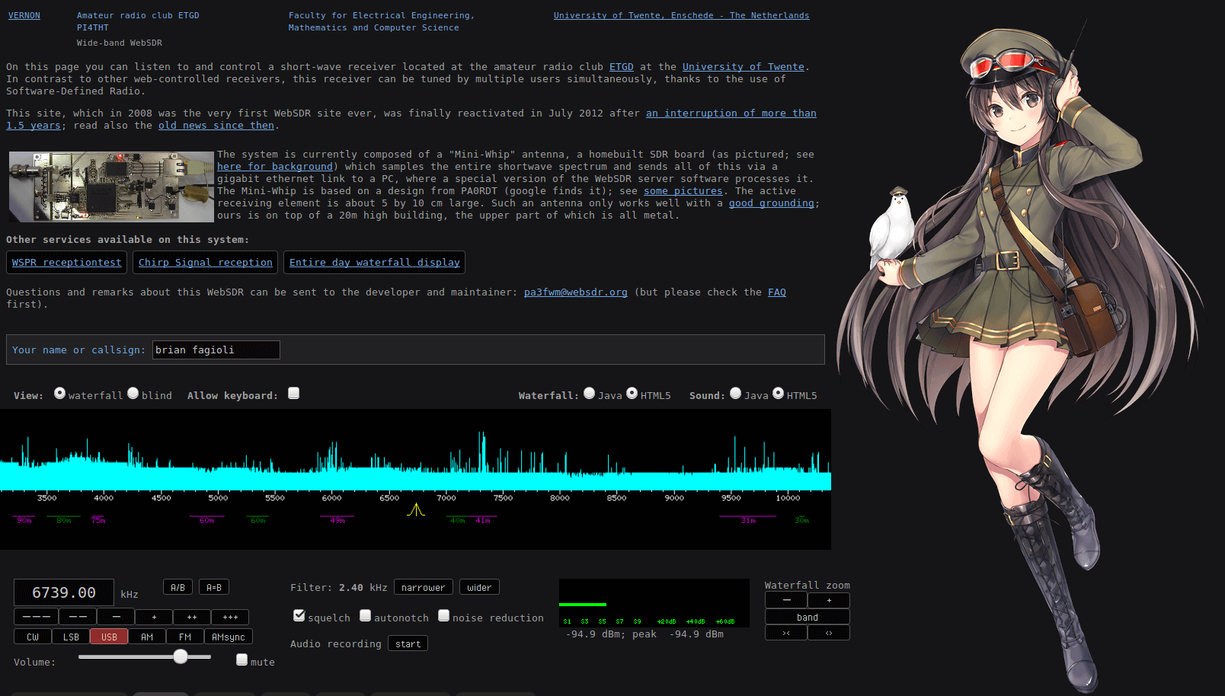Open the Entire day waterfall display link
This screenshot has height=696, width=1225.
click(375, 262)
